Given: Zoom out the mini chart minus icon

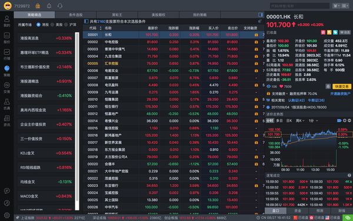Looking at the screenshot, I should [349, 121].
